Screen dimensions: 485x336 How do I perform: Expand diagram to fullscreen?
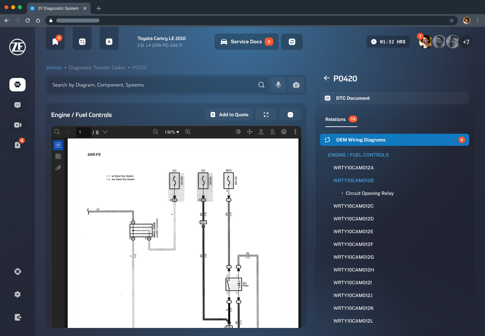point(266,115)
